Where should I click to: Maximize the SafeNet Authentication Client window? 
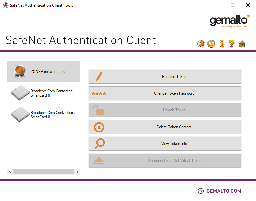(x=232, y=5)
